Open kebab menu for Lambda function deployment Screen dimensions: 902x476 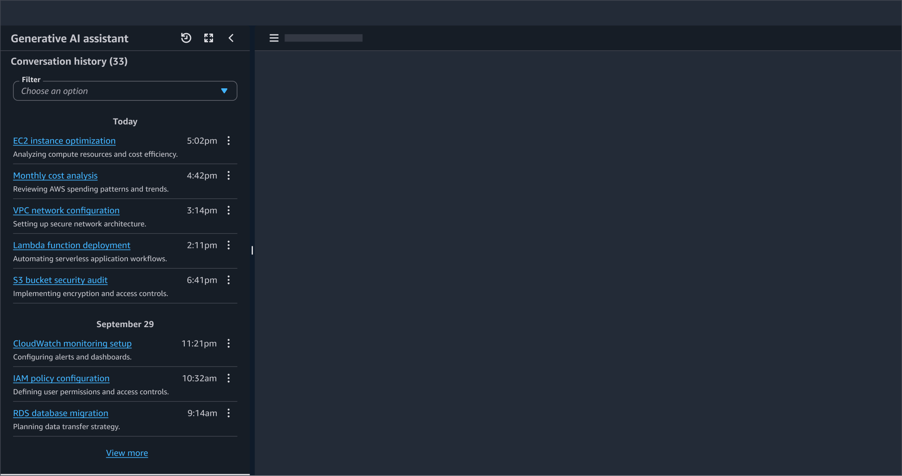228,245
